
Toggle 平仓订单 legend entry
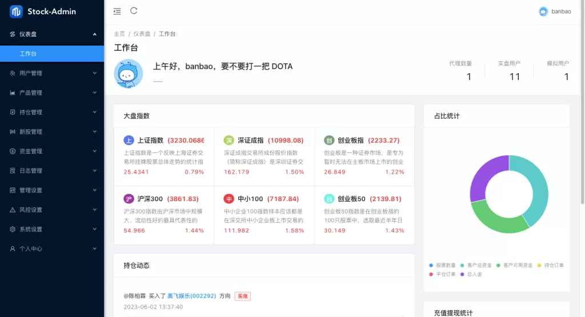click(x=442, y=274)
